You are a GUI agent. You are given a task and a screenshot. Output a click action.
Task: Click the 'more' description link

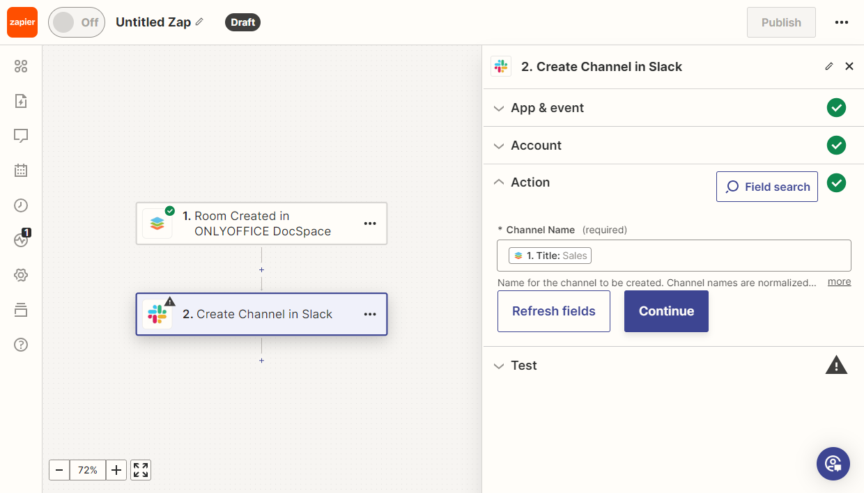click(x=839, y=282)
